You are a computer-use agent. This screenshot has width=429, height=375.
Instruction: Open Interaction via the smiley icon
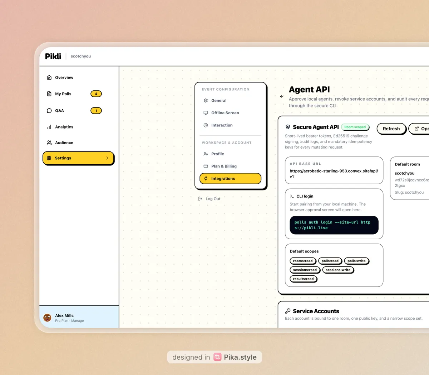206,125
